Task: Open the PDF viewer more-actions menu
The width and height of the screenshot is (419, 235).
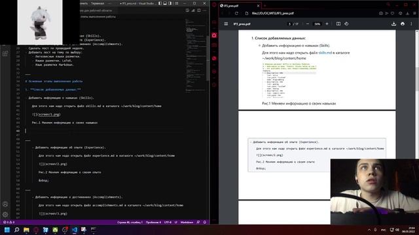Action: (411, 24)
